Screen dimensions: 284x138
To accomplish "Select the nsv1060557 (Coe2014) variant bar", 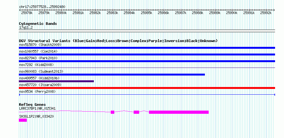I will [147, 54].
